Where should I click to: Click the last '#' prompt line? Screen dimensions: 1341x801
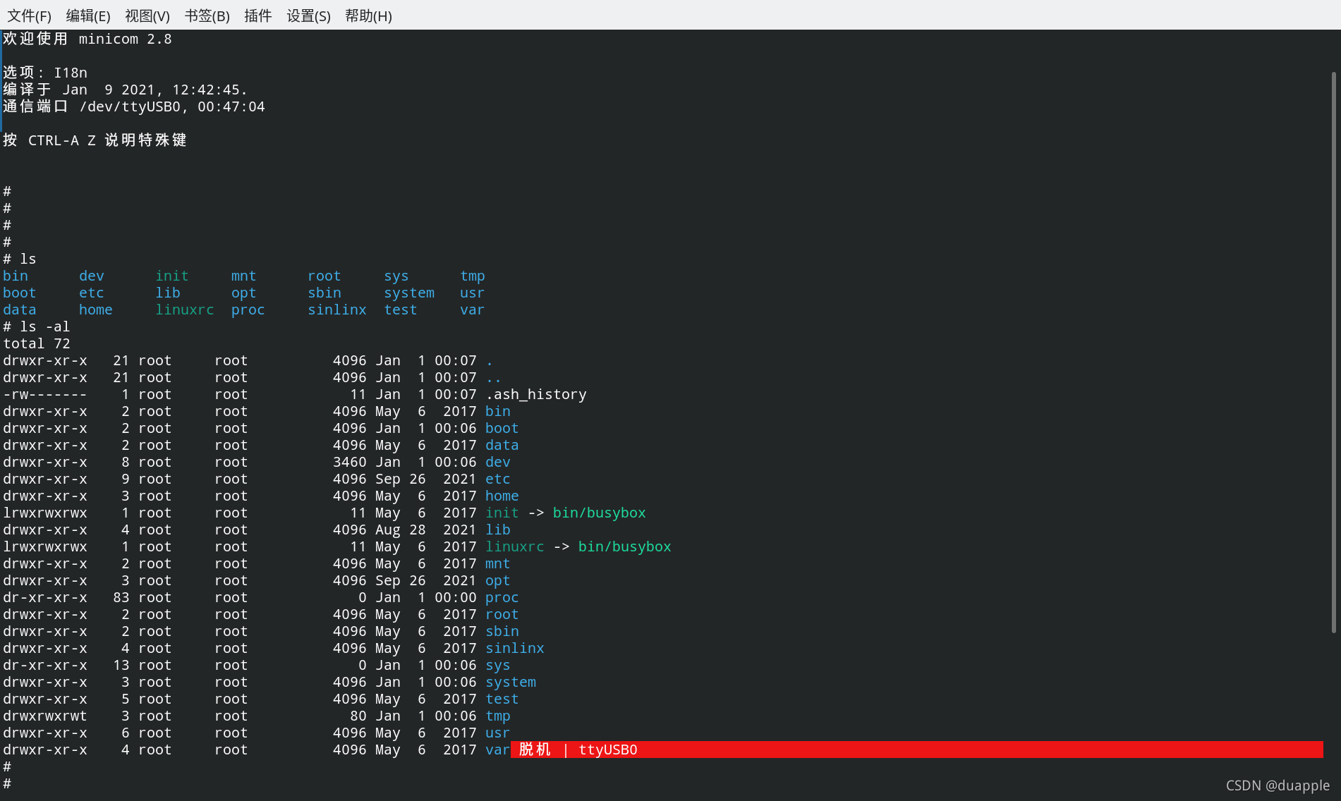pyautogui.click(x=7, y=783)
